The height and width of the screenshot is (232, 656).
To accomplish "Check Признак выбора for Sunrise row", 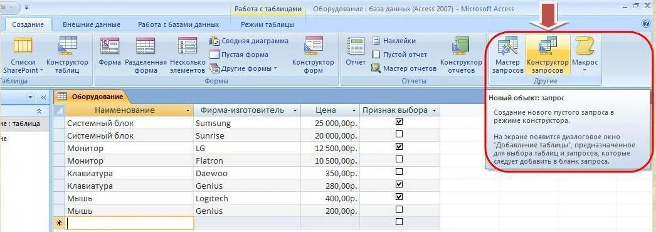I will coord(399,134).
